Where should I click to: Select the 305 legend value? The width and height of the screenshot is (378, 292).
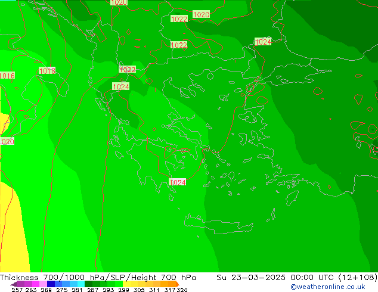click(139, 290)
